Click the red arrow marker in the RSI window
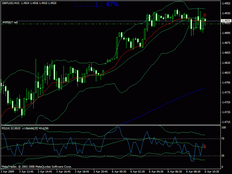 (x=205, y=147)
